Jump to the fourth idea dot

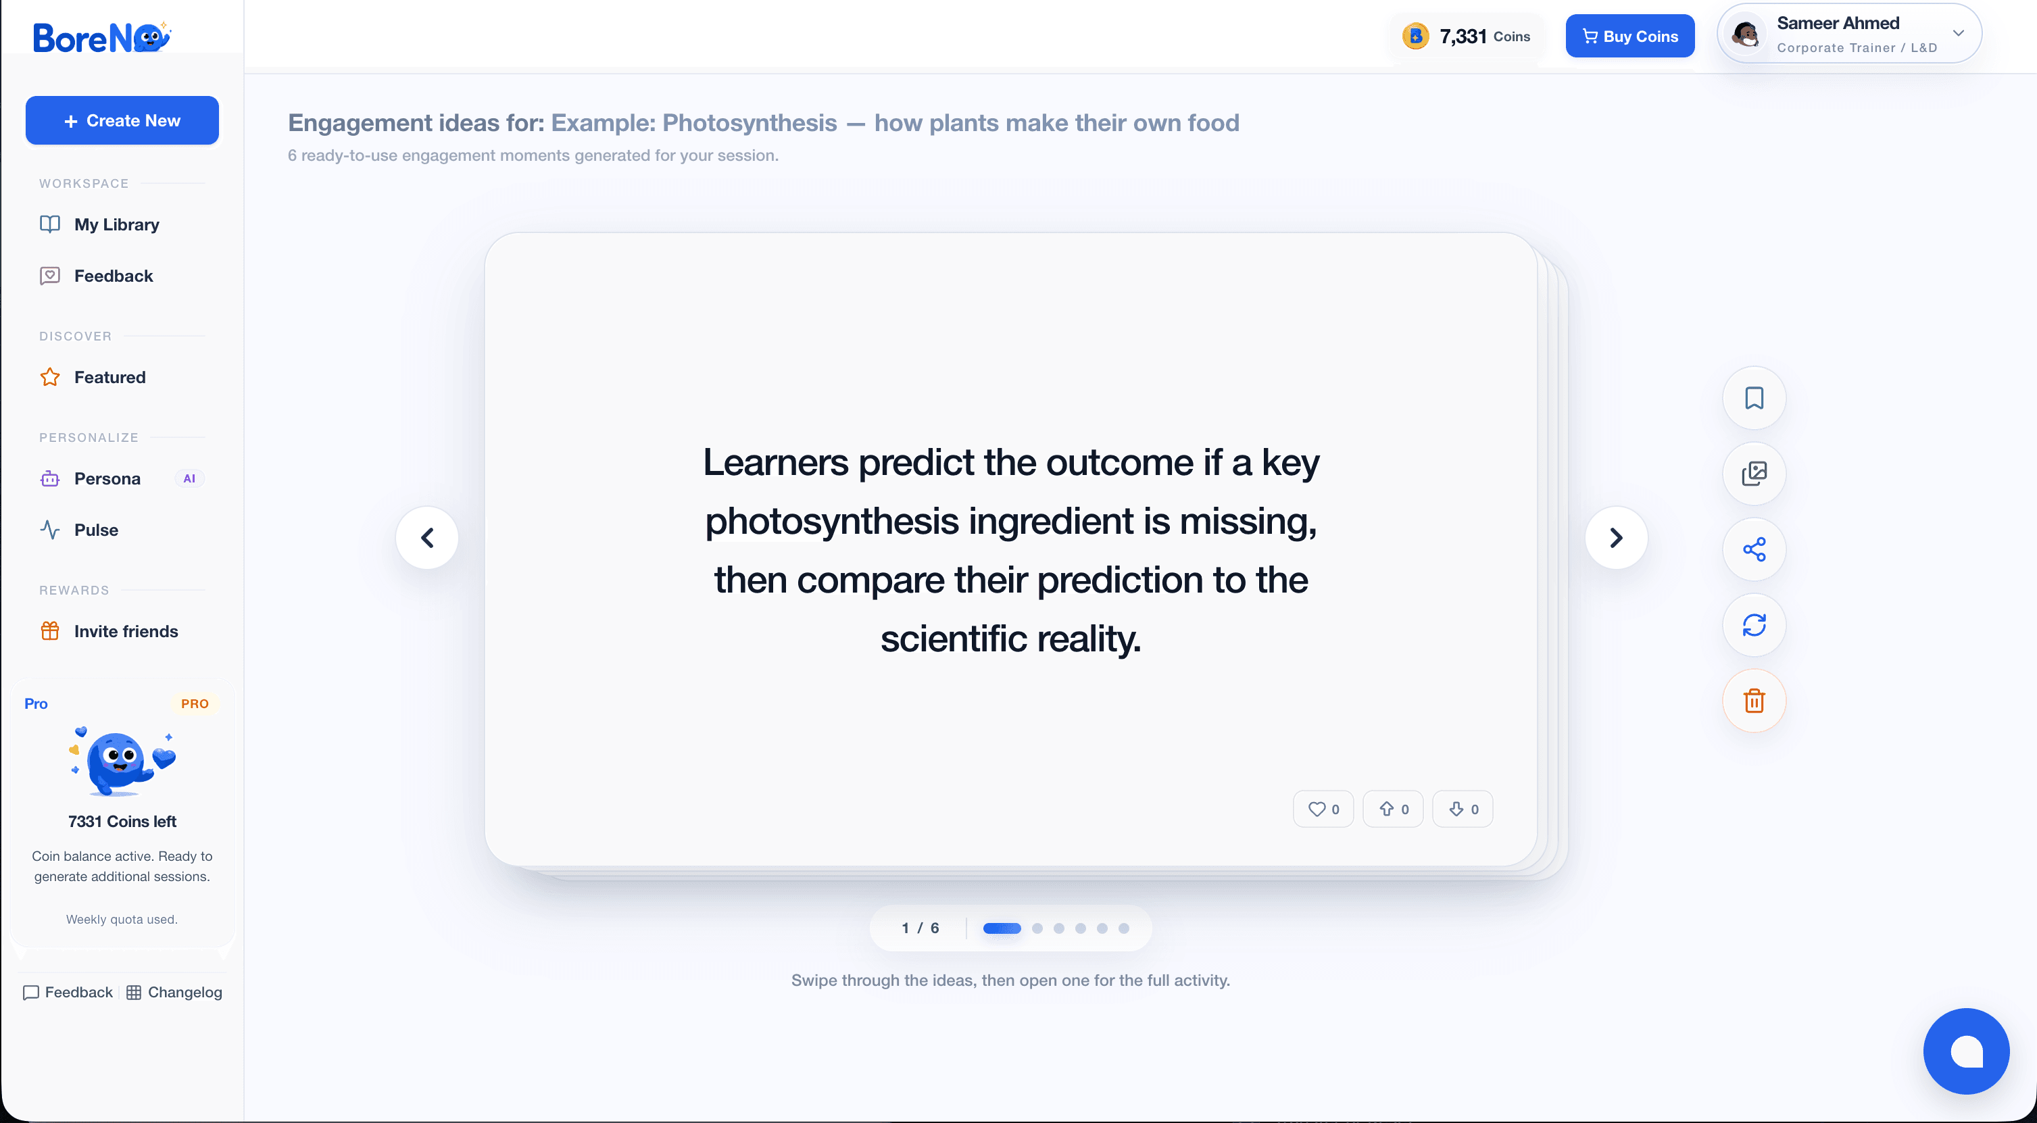click(1080, 928)
